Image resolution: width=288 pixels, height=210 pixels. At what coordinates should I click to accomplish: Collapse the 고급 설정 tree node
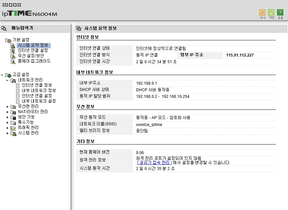[2, 75]
